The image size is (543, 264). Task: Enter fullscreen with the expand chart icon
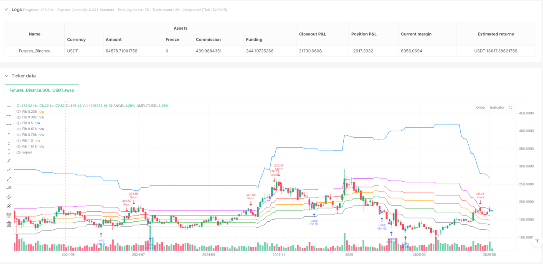pyautogui.click(x=511, y=107)
